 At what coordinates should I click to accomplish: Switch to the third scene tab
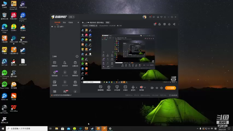(x=70, y=22)
